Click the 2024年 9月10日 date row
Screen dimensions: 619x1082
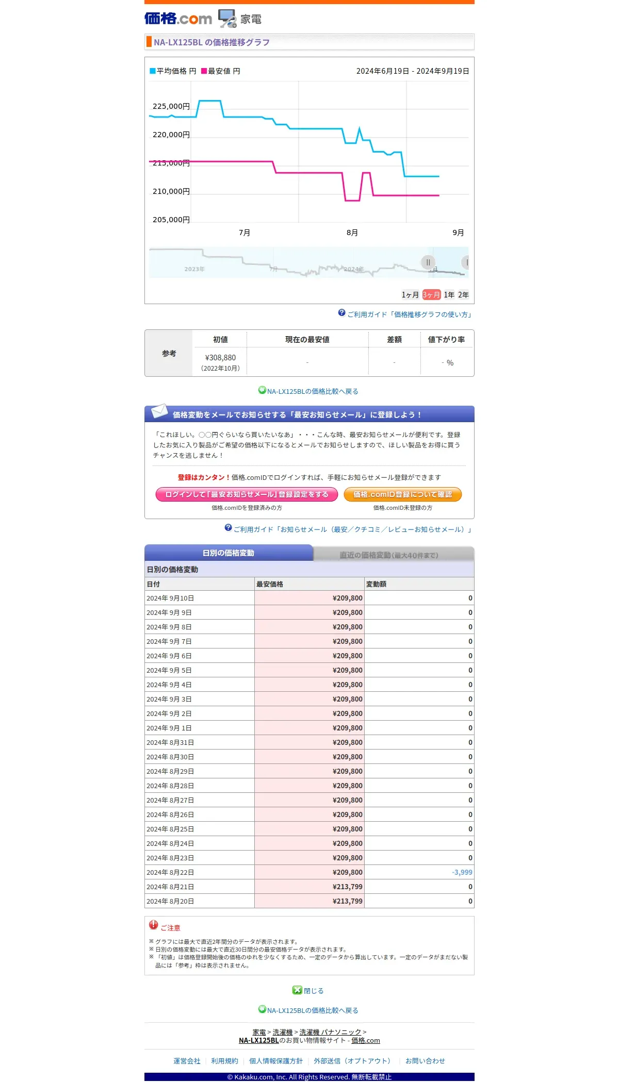(309, 598)
